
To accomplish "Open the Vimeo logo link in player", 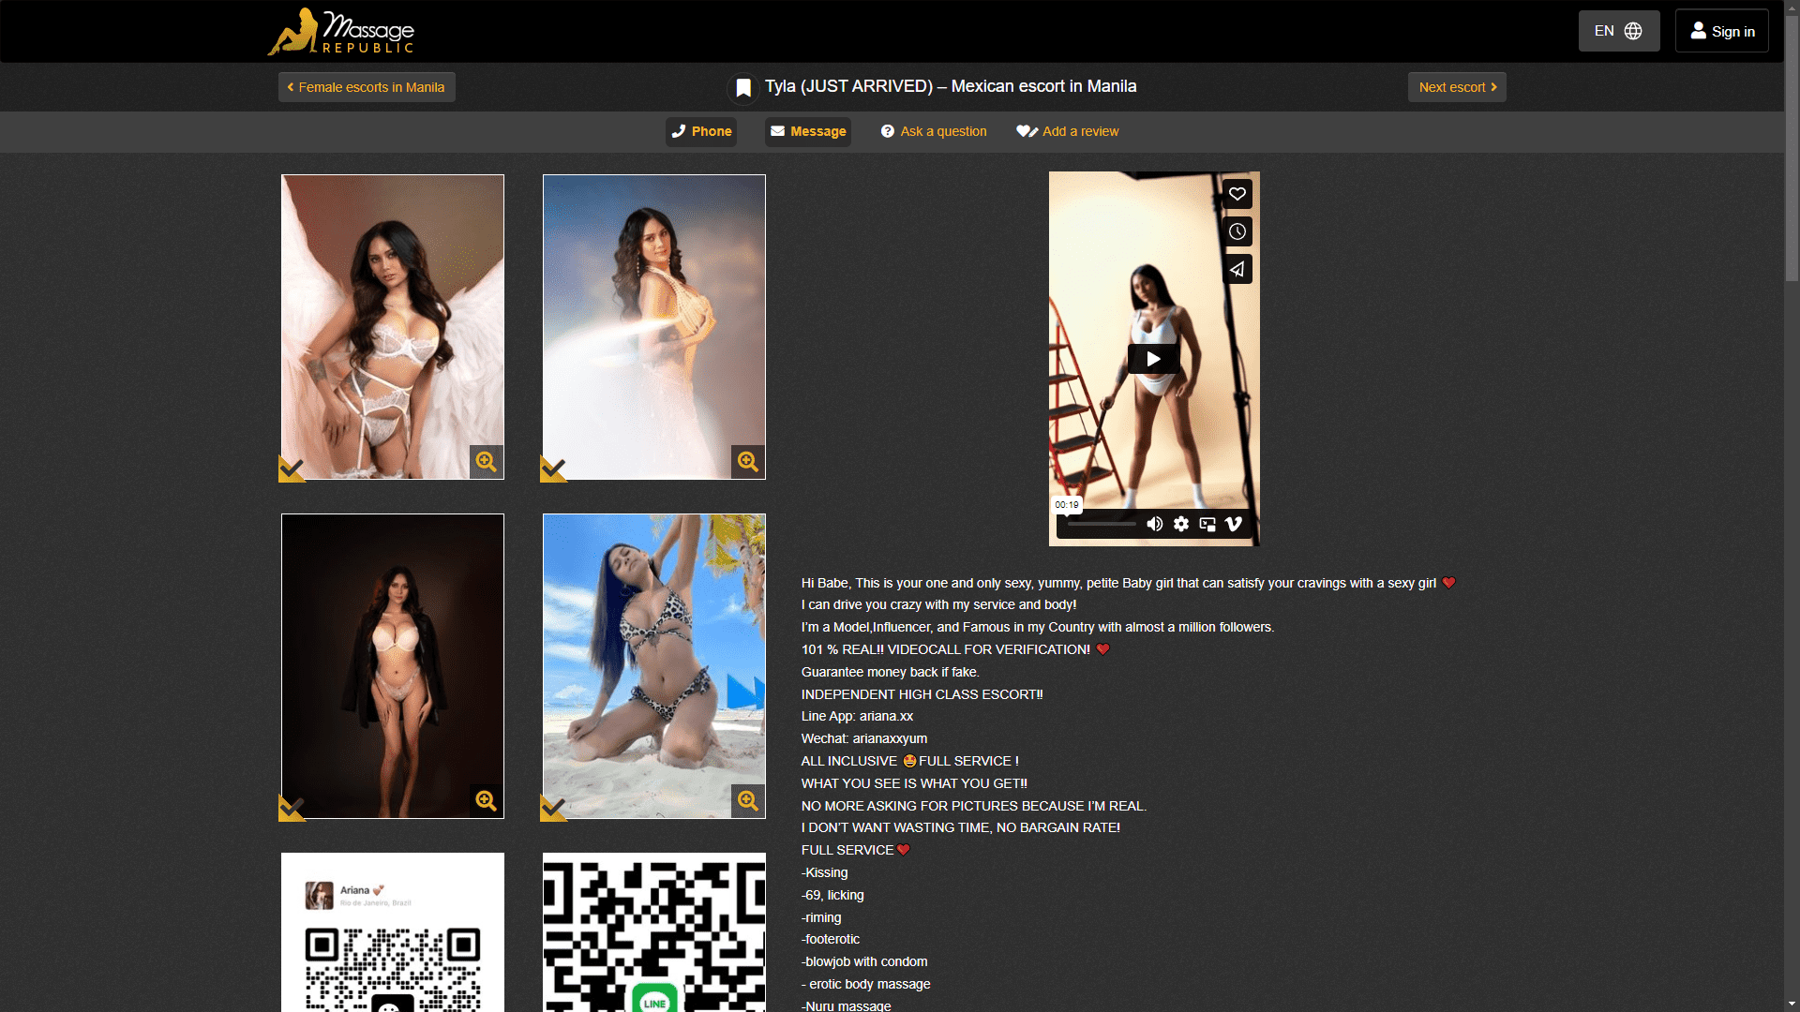I will point(1234,524).
